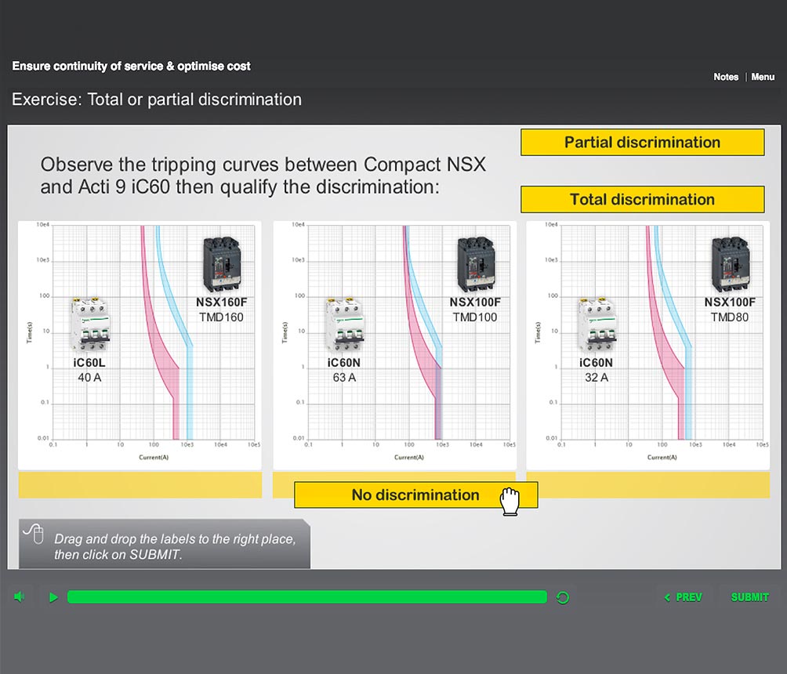Click the No discrimination label
The height and width of the screenshot is (674, 787).
pyautogui.click(x=415, y=495)
